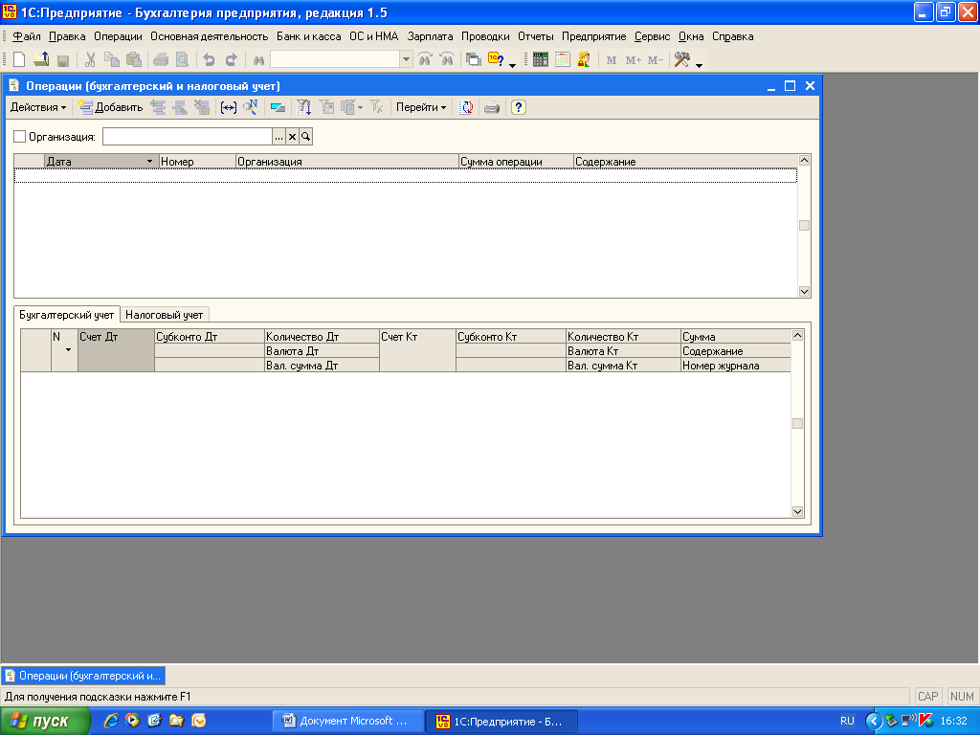This screenshot has width=980, height=735.
Task: Click the Redo arrow icon
Action: click(x=232, y=60)
